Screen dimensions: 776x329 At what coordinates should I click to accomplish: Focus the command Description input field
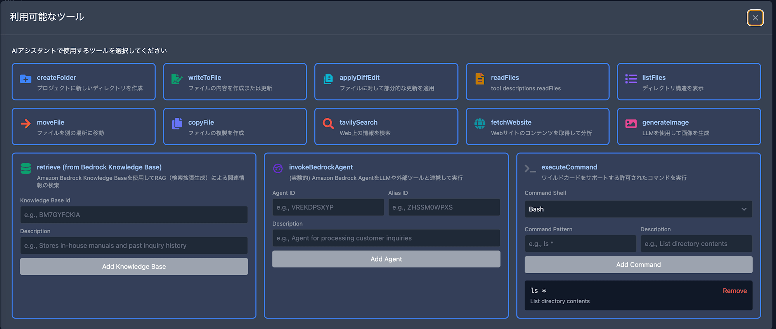696,244
